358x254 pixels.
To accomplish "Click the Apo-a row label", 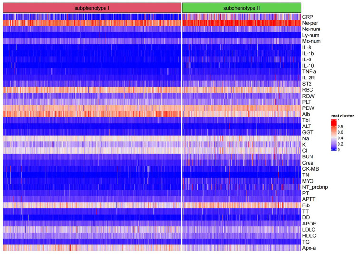I will (x=309, y=248).
